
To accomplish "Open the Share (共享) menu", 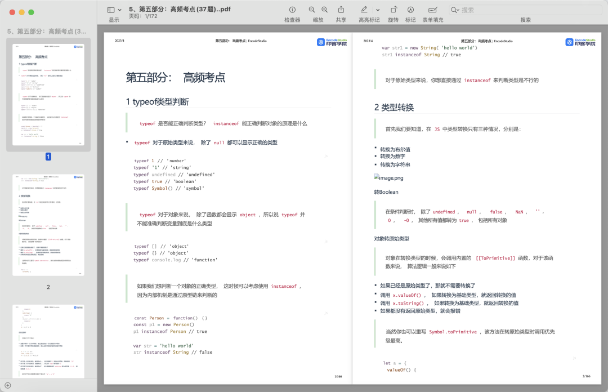I will [x=341, y=10].
